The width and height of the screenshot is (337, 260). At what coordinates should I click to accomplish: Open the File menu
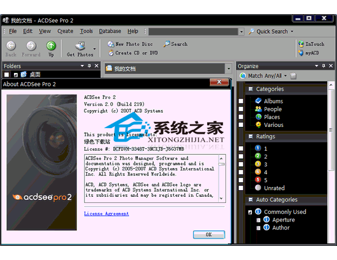coord(13,31)
